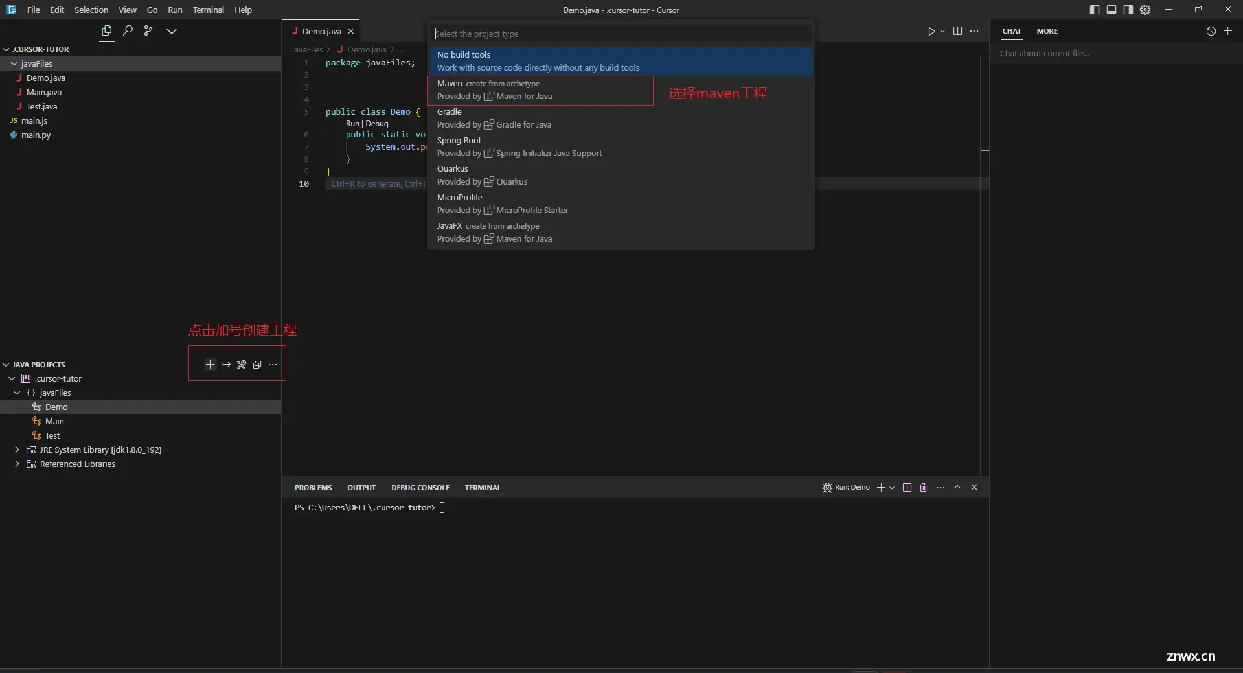Show chat history icon
Screen dimensions: 1243x673
tap(1211, 31)
